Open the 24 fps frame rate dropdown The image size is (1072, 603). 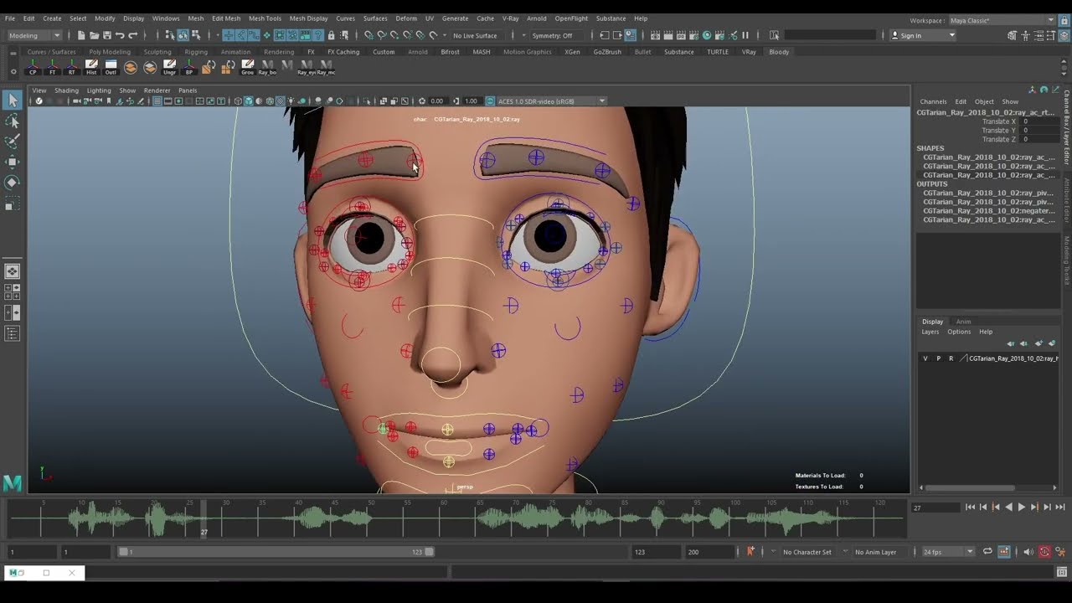coord(948,552)
